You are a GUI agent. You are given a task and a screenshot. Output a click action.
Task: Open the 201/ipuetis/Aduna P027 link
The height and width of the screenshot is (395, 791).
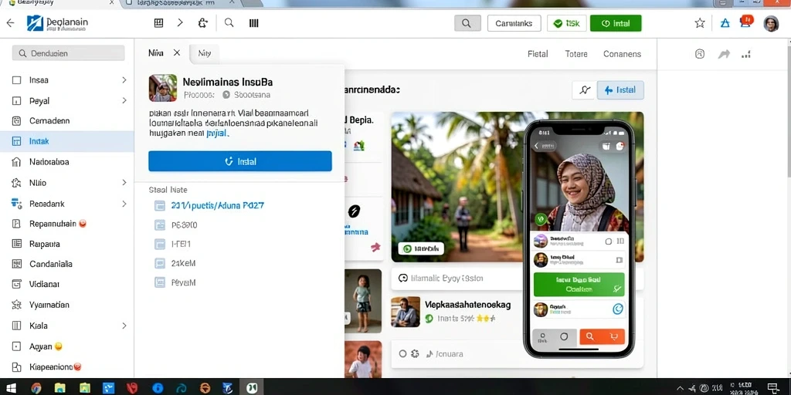click(x=217, y=205)
